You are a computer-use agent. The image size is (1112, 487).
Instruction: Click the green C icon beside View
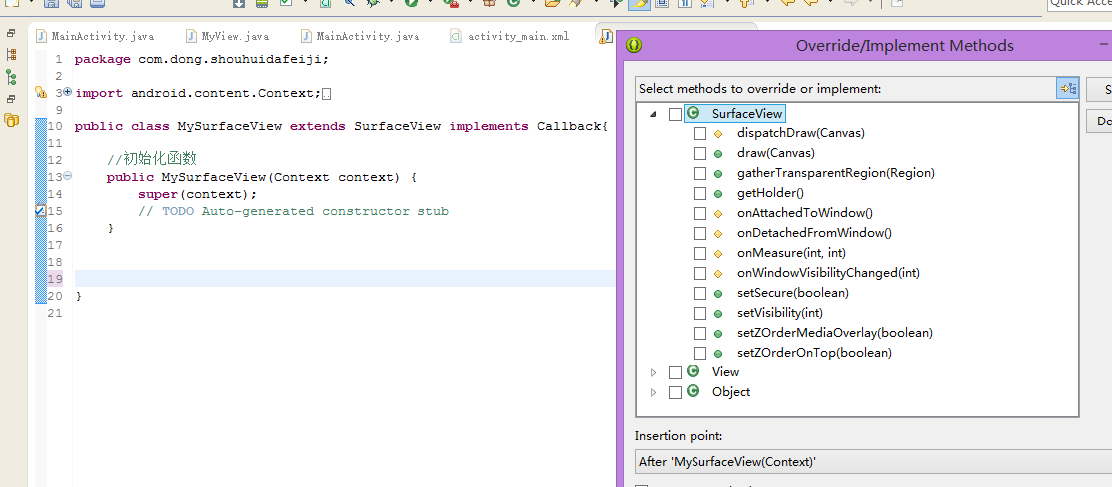tap(693, 371)
